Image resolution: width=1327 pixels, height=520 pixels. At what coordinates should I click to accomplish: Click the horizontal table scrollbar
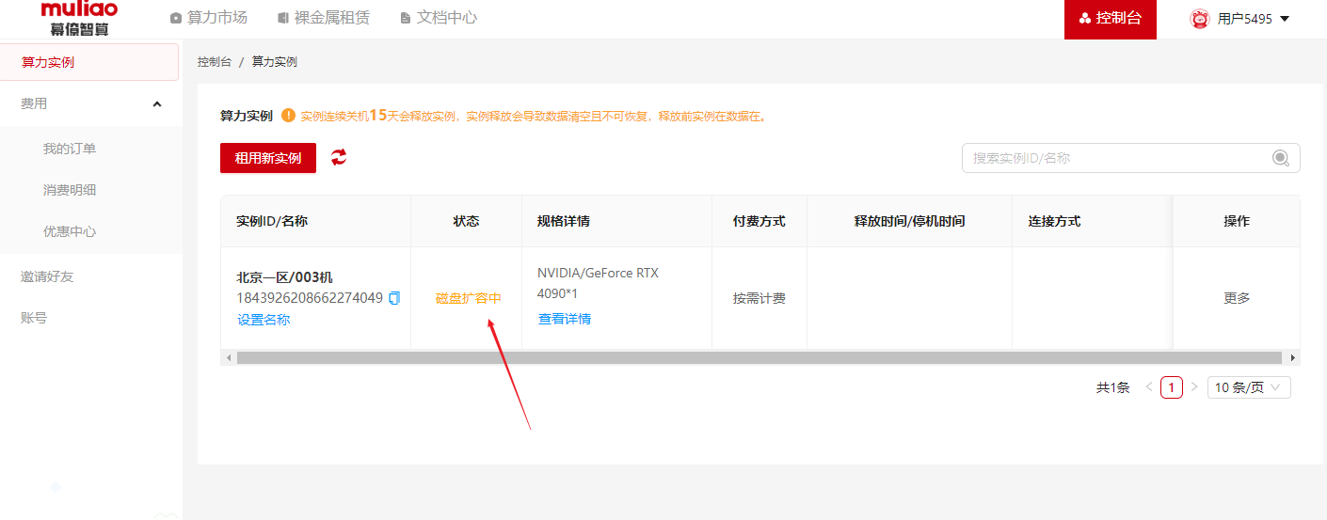[759, 358]
